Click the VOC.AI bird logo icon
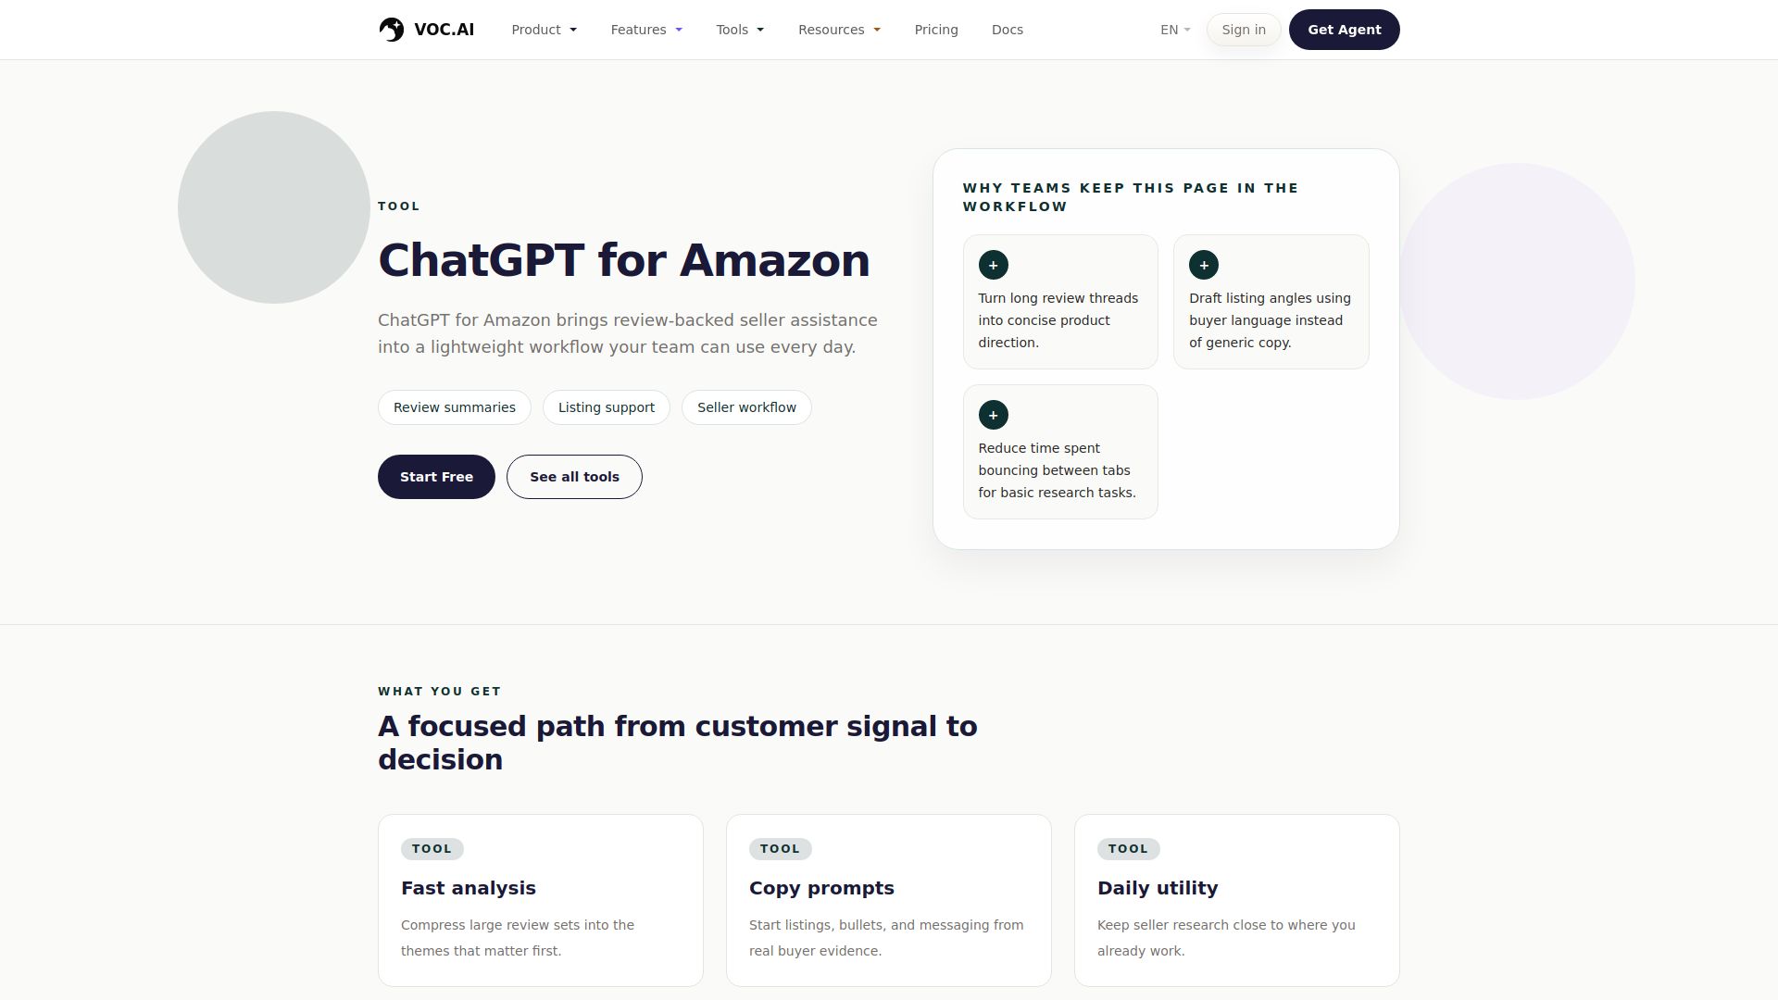1778x1000 pixels. [392, 30]
